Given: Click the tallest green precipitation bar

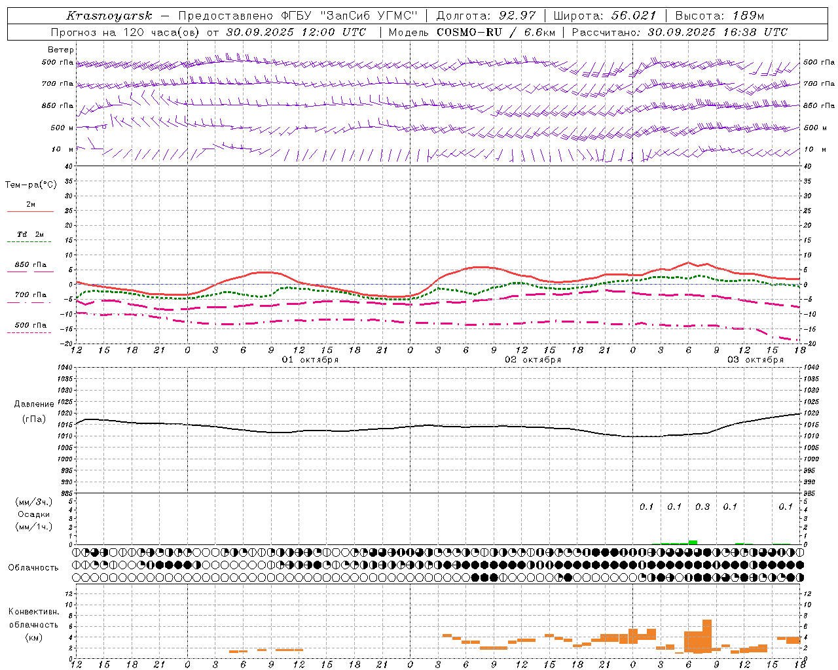Looking at the screenshot, I should [693, 542].
